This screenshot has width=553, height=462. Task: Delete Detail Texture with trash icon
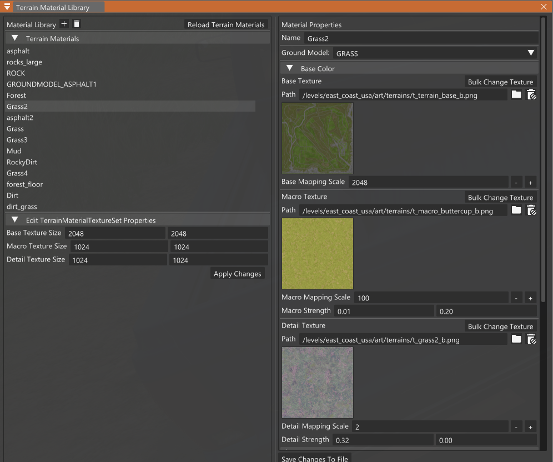click(x=531, y=339)
